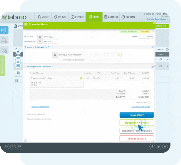
Task: Click Associer une facture d'acompte link
Action: tap(39, 119)
